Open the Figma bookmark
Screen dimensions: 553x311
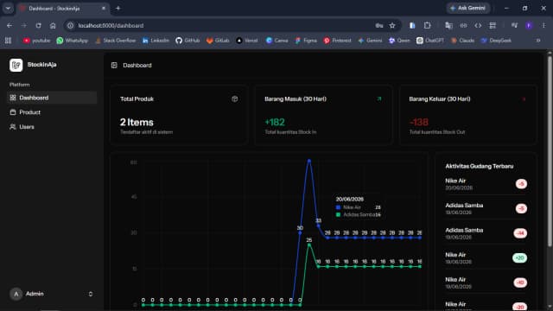point(306,41)
